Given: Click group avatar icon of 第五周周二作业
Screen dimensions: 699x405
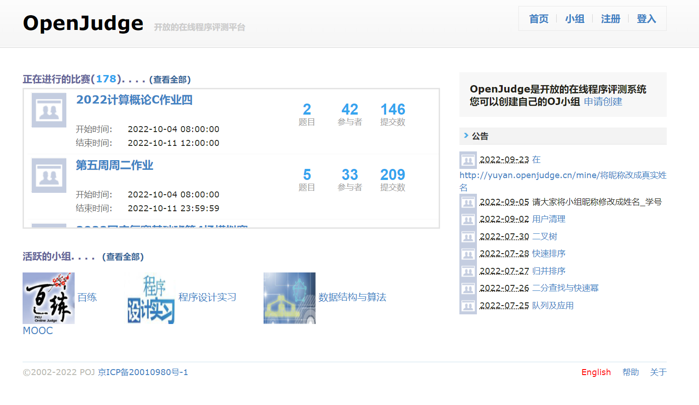Looking at the screenshot, I should [x=49, y=175].
